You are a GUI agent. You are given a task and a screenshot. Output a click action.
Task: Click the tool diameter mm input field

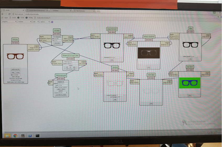(58, 39)
